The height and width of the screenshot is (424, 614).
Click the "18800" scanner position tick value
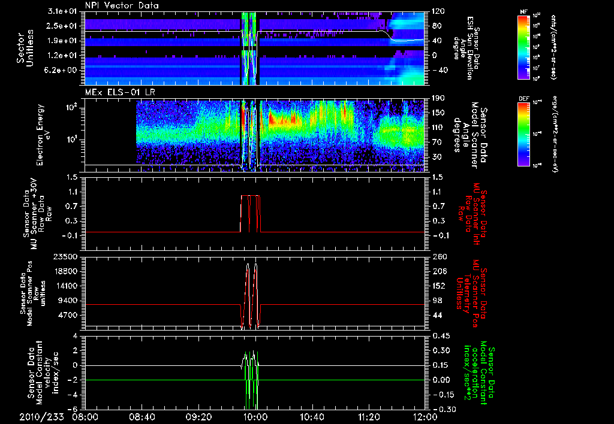[66, 271]
